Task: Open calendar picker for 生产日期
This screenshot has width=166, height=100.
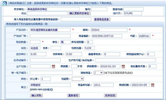Action: [54, 66]
